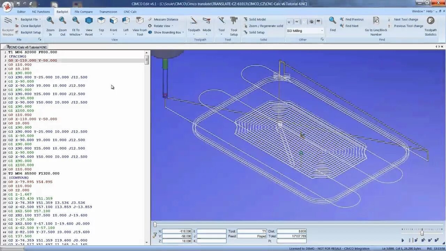The width and height of the screenshot is (446, 251).
Task: Click the Close Backplot icon
Action: 17,26
